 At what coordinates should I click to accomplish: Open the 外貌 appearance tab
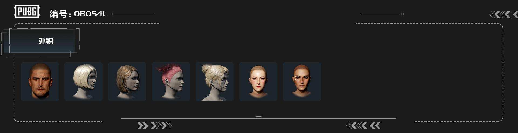pyautogui.click(x=42, y=41)
